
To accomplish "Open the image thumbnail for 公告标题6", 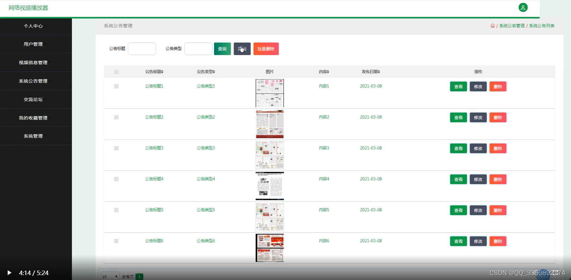I will click(x=270, y=248).
